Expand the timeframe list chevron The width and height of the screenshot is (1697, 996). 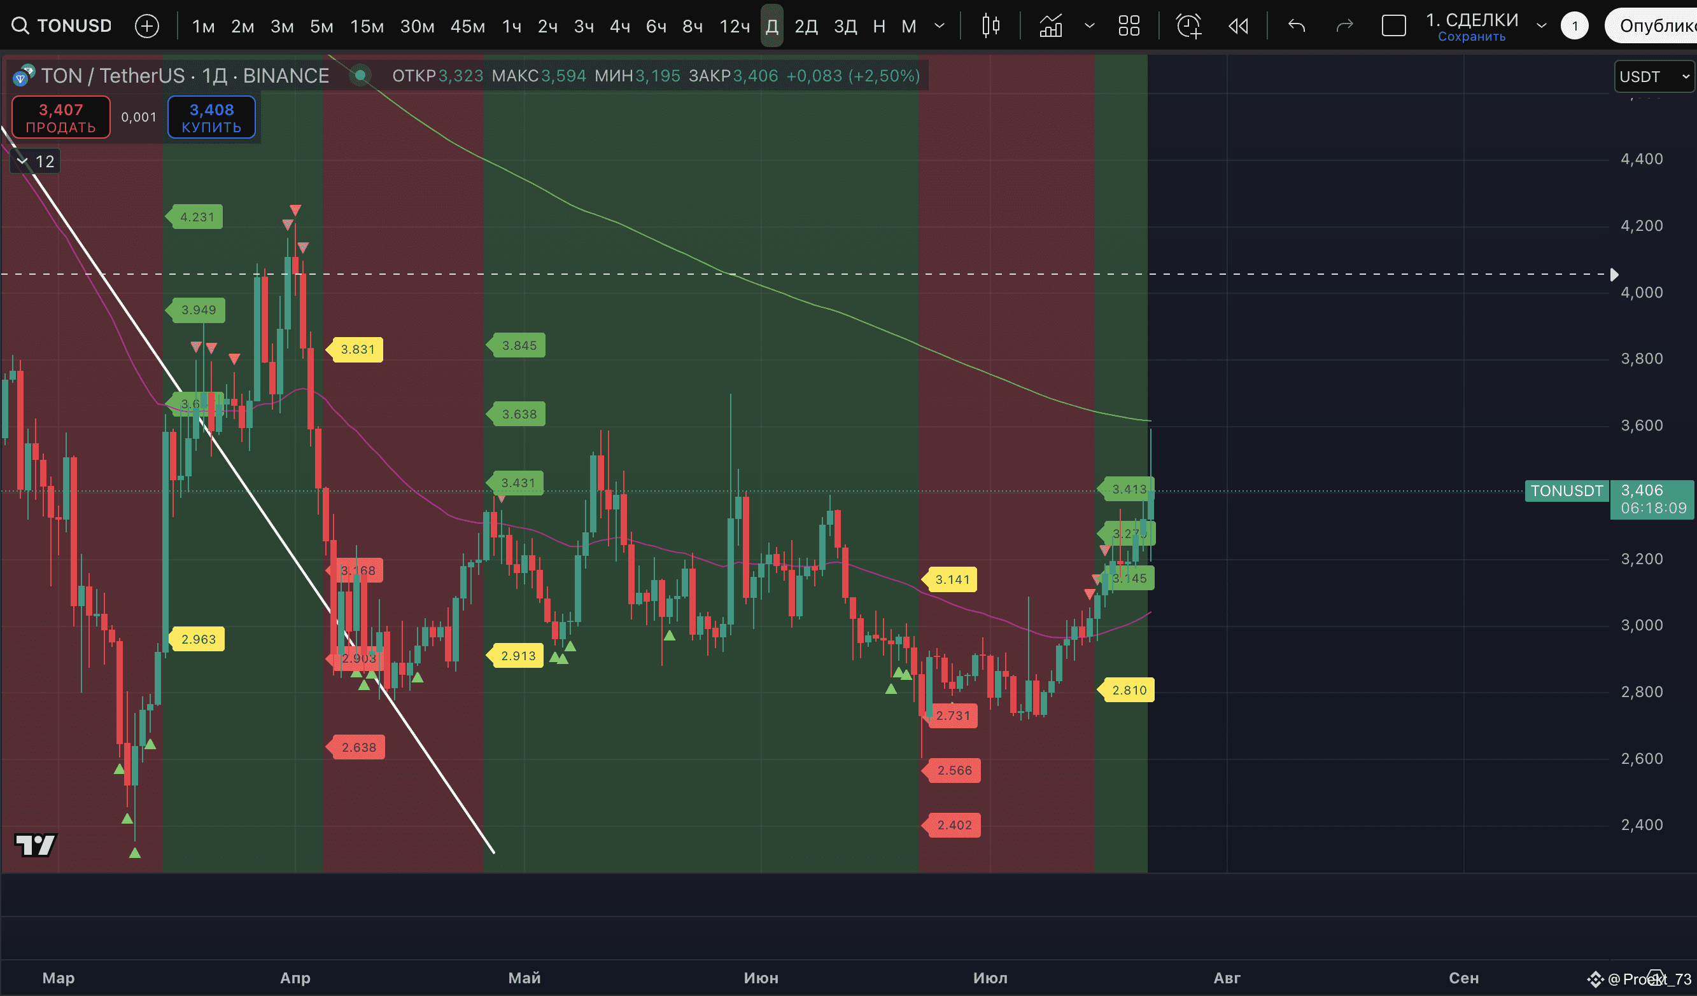tap(940, 26)
